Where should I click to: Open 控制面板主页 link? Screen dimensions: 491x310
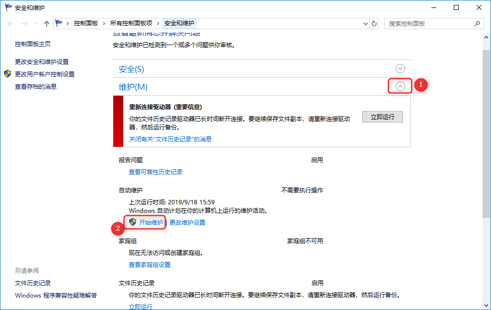33,44
